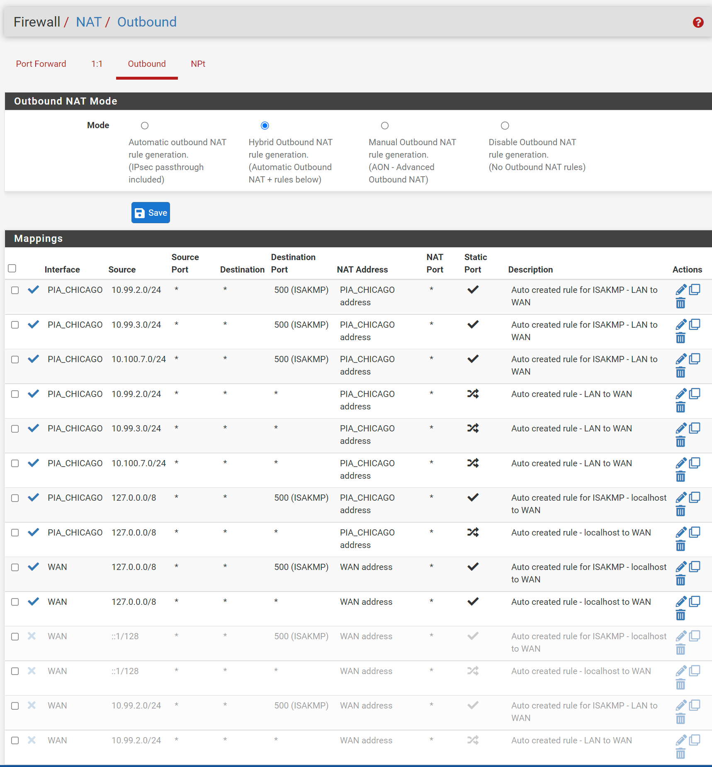Tick the select-all checkbox in mappings header

(x=12, y=268)
